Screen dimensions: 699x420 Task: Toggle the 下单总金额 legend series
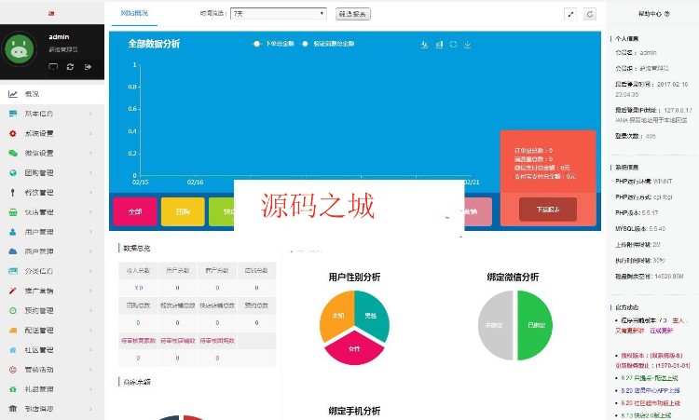(274, 44)
